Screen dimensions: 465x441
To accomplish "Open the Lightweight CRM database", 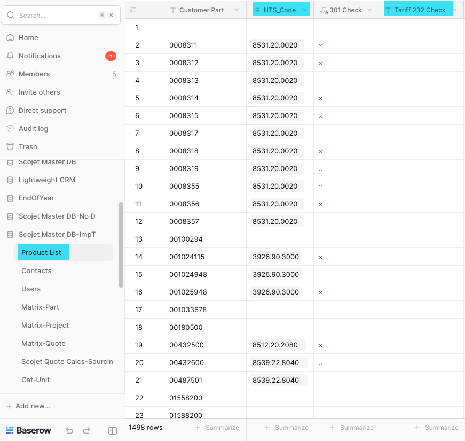I will click(47, 180).
